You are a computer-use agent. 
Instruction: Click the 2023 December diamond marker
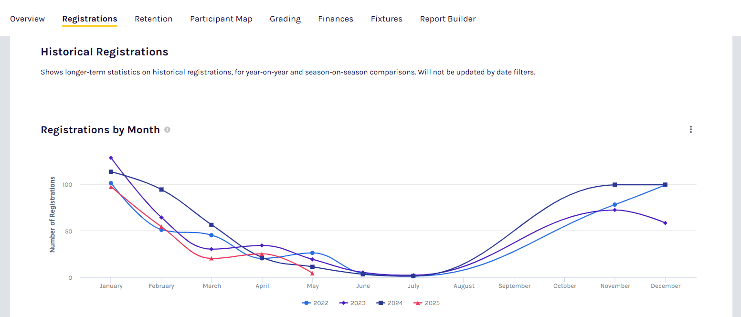click(665, 223)
